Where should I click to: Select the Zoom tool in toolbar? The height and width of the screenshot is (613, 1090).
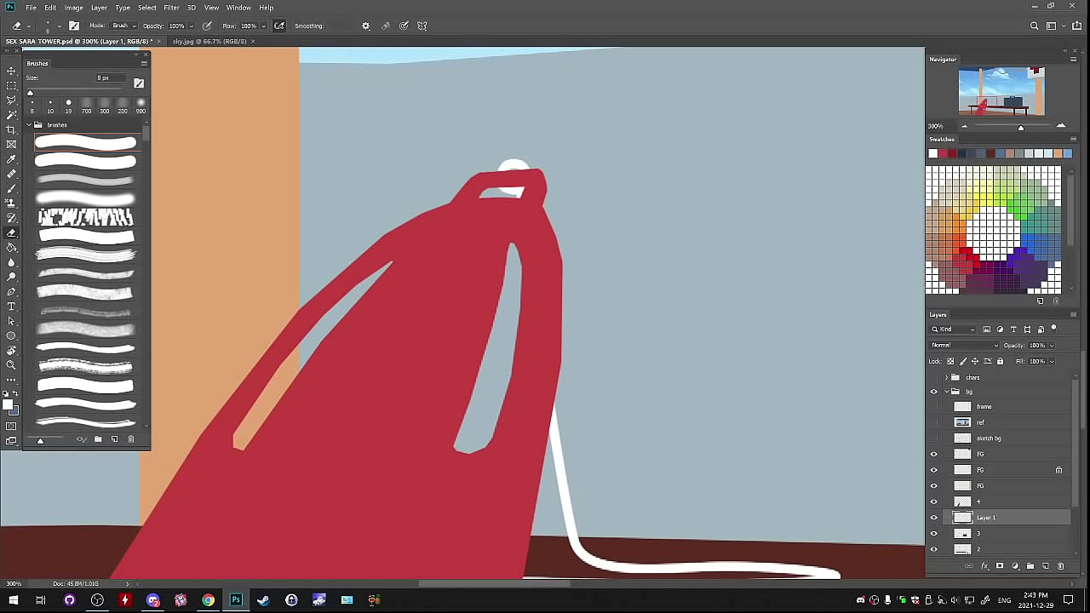[x=11, y=365]
